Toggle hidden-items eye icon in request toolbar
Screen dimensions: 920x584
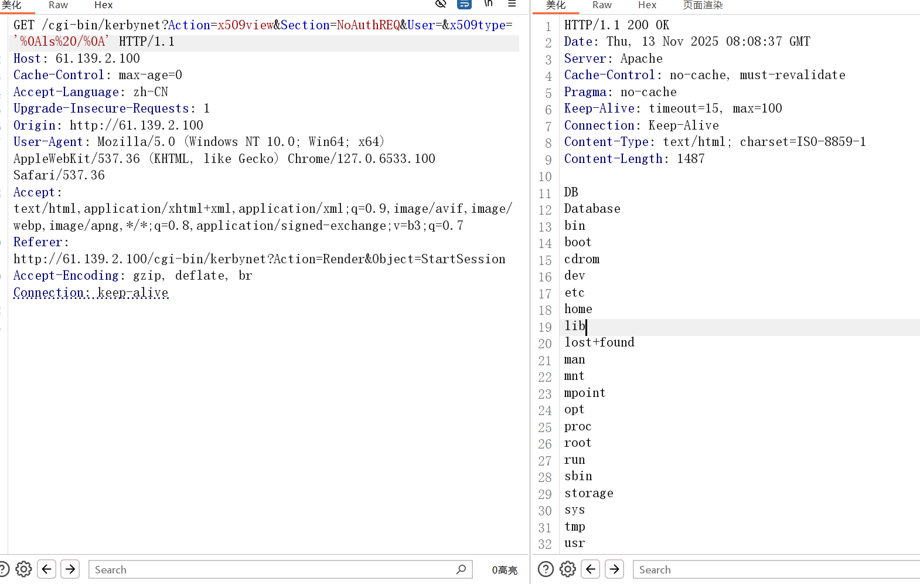tap(441, 4)
